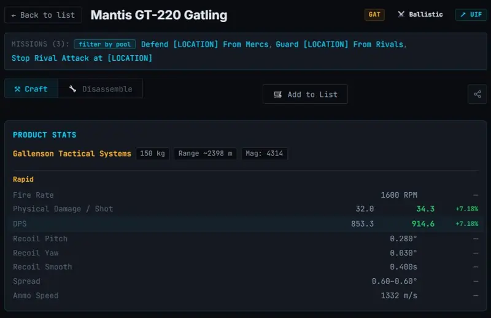This screenshot has width=491, height=318.
Task: Click the crossed-swords Ballistic icon
Action: (401, 14)
